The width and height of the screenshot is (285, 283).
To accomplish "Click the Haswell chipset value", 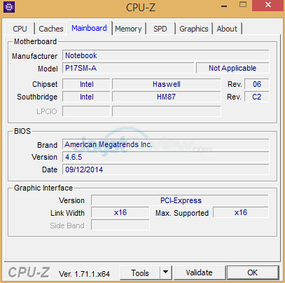I will coord(167,84).
